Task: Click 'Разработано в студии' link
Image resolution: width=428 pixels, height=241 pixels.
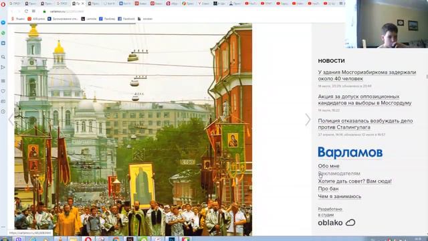Action: [x=330, y=212]
